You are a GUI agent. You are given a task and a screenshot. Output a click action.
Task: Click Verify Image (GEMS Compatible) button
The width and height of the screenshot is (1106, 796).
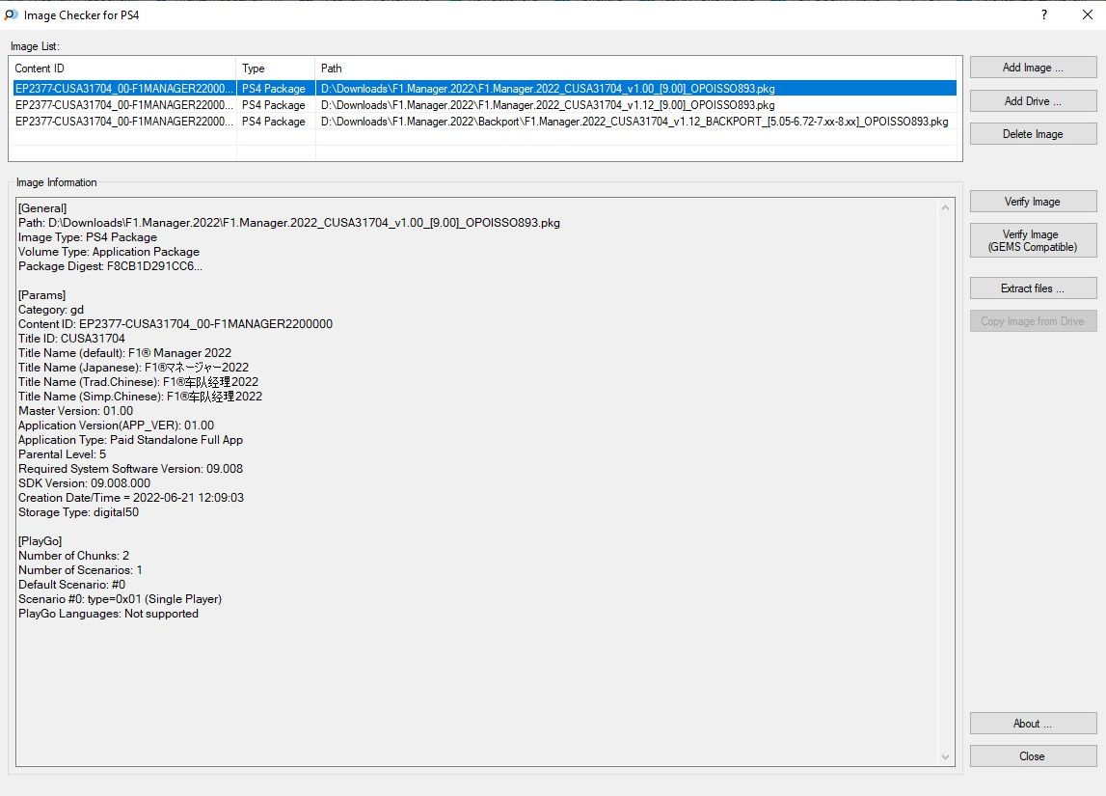point(1033,240)
